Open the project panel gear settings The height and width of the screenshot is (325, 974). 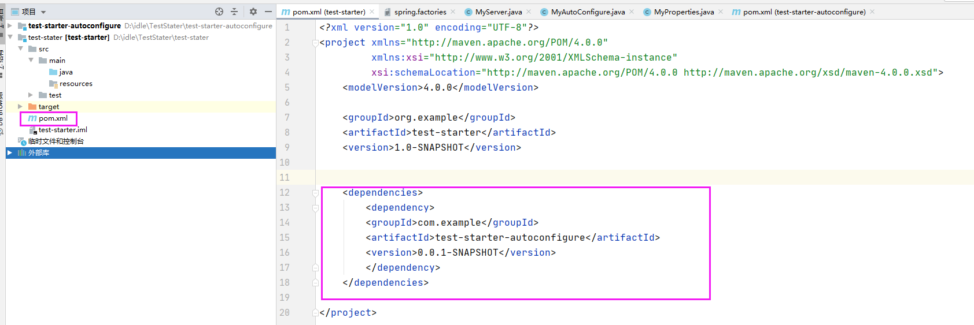[x=253, y=12]
